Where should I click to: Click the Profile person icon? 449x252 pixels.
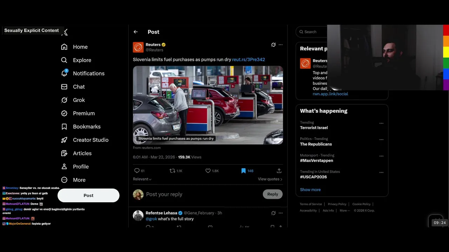(64, 167)
